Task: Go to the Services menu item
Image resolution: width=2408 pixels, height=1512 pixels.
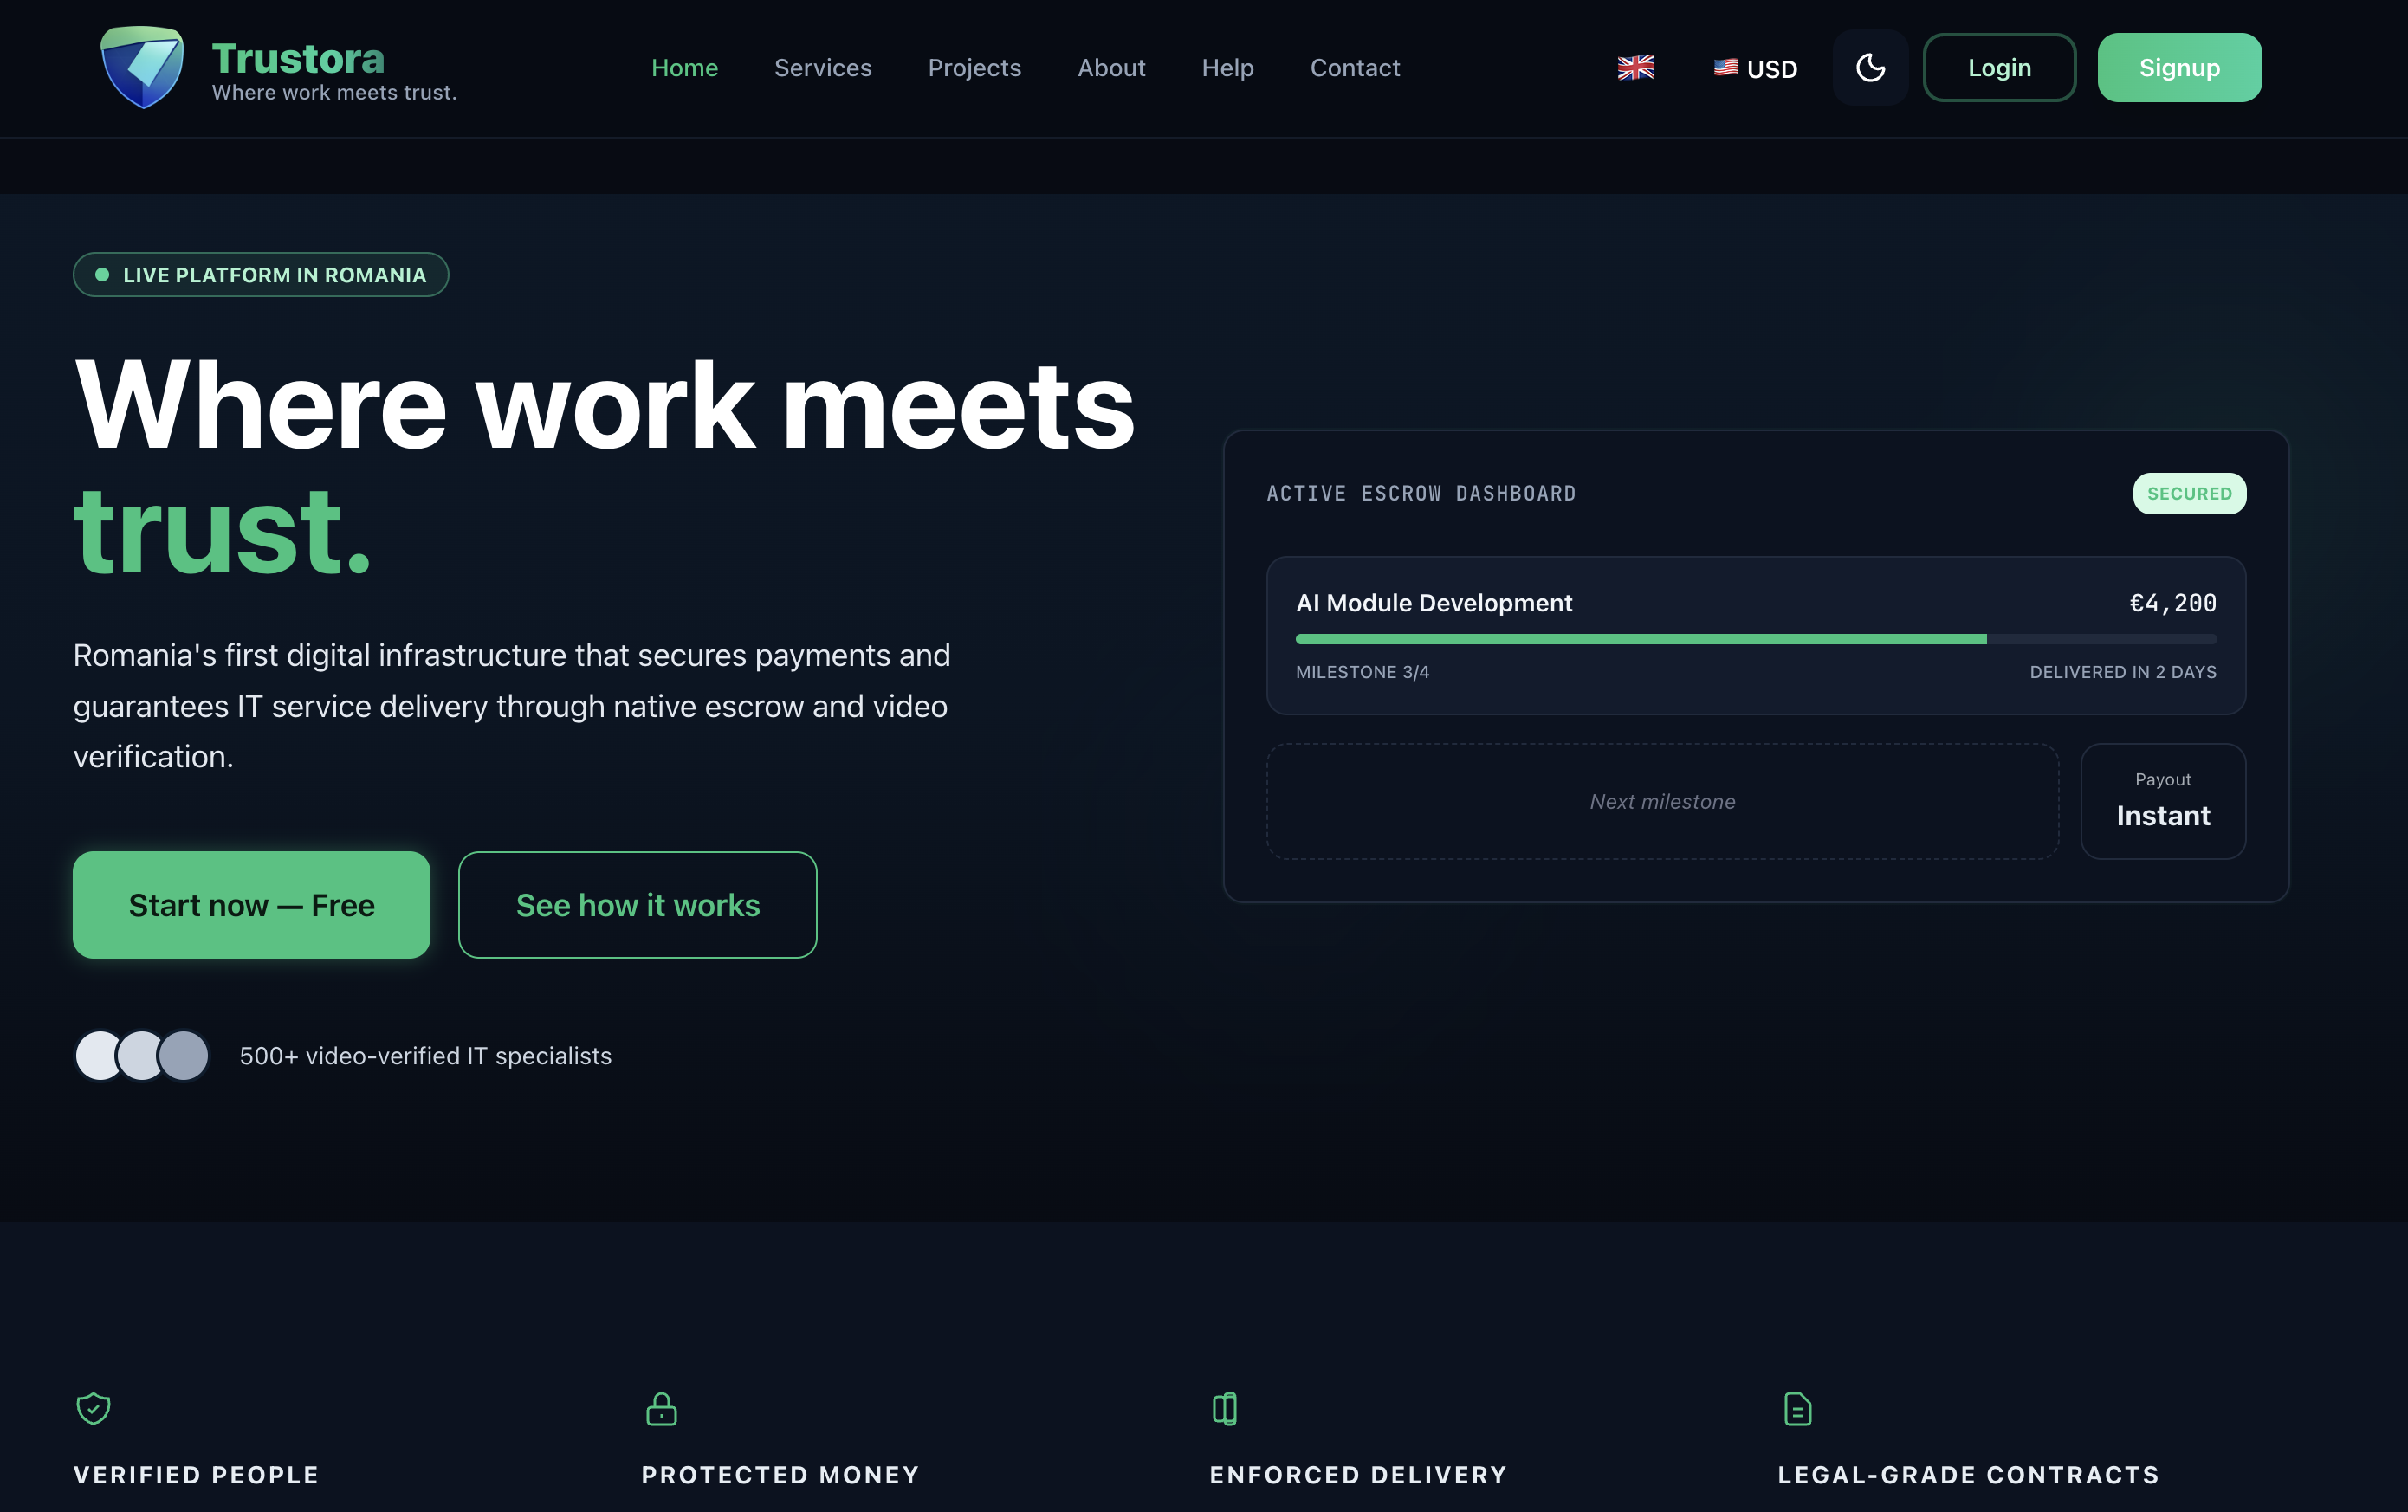Action: (822, 67)
